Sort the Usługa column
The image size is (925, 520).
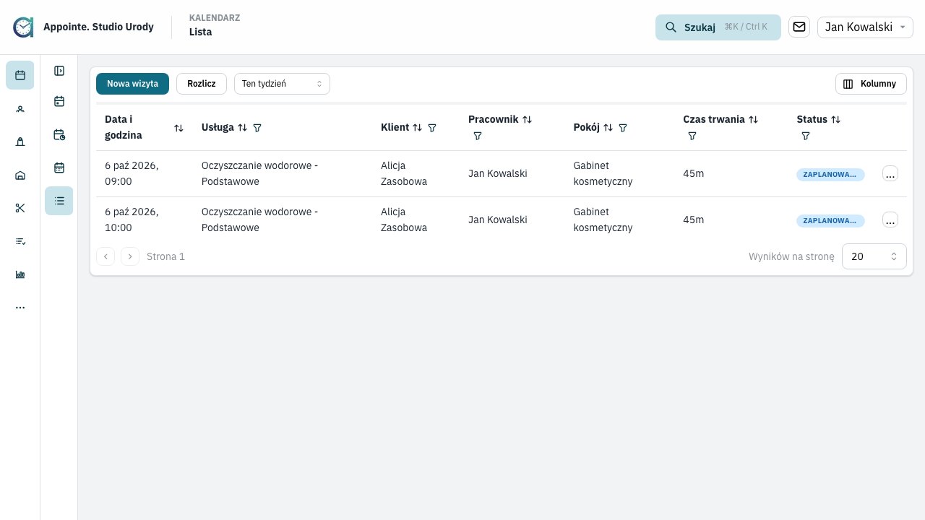coord(243,128)
